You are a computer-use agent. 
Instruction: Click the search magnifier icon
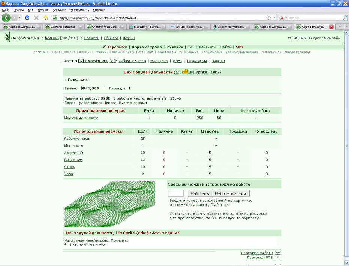pos(344,18)
